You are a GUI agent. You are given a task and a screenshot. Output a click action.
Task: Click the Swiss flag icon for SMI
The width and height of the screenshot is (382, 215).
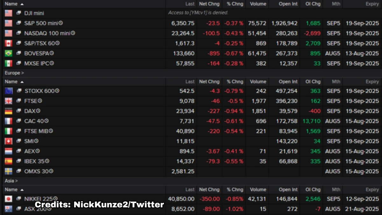(x=9, y=141)
